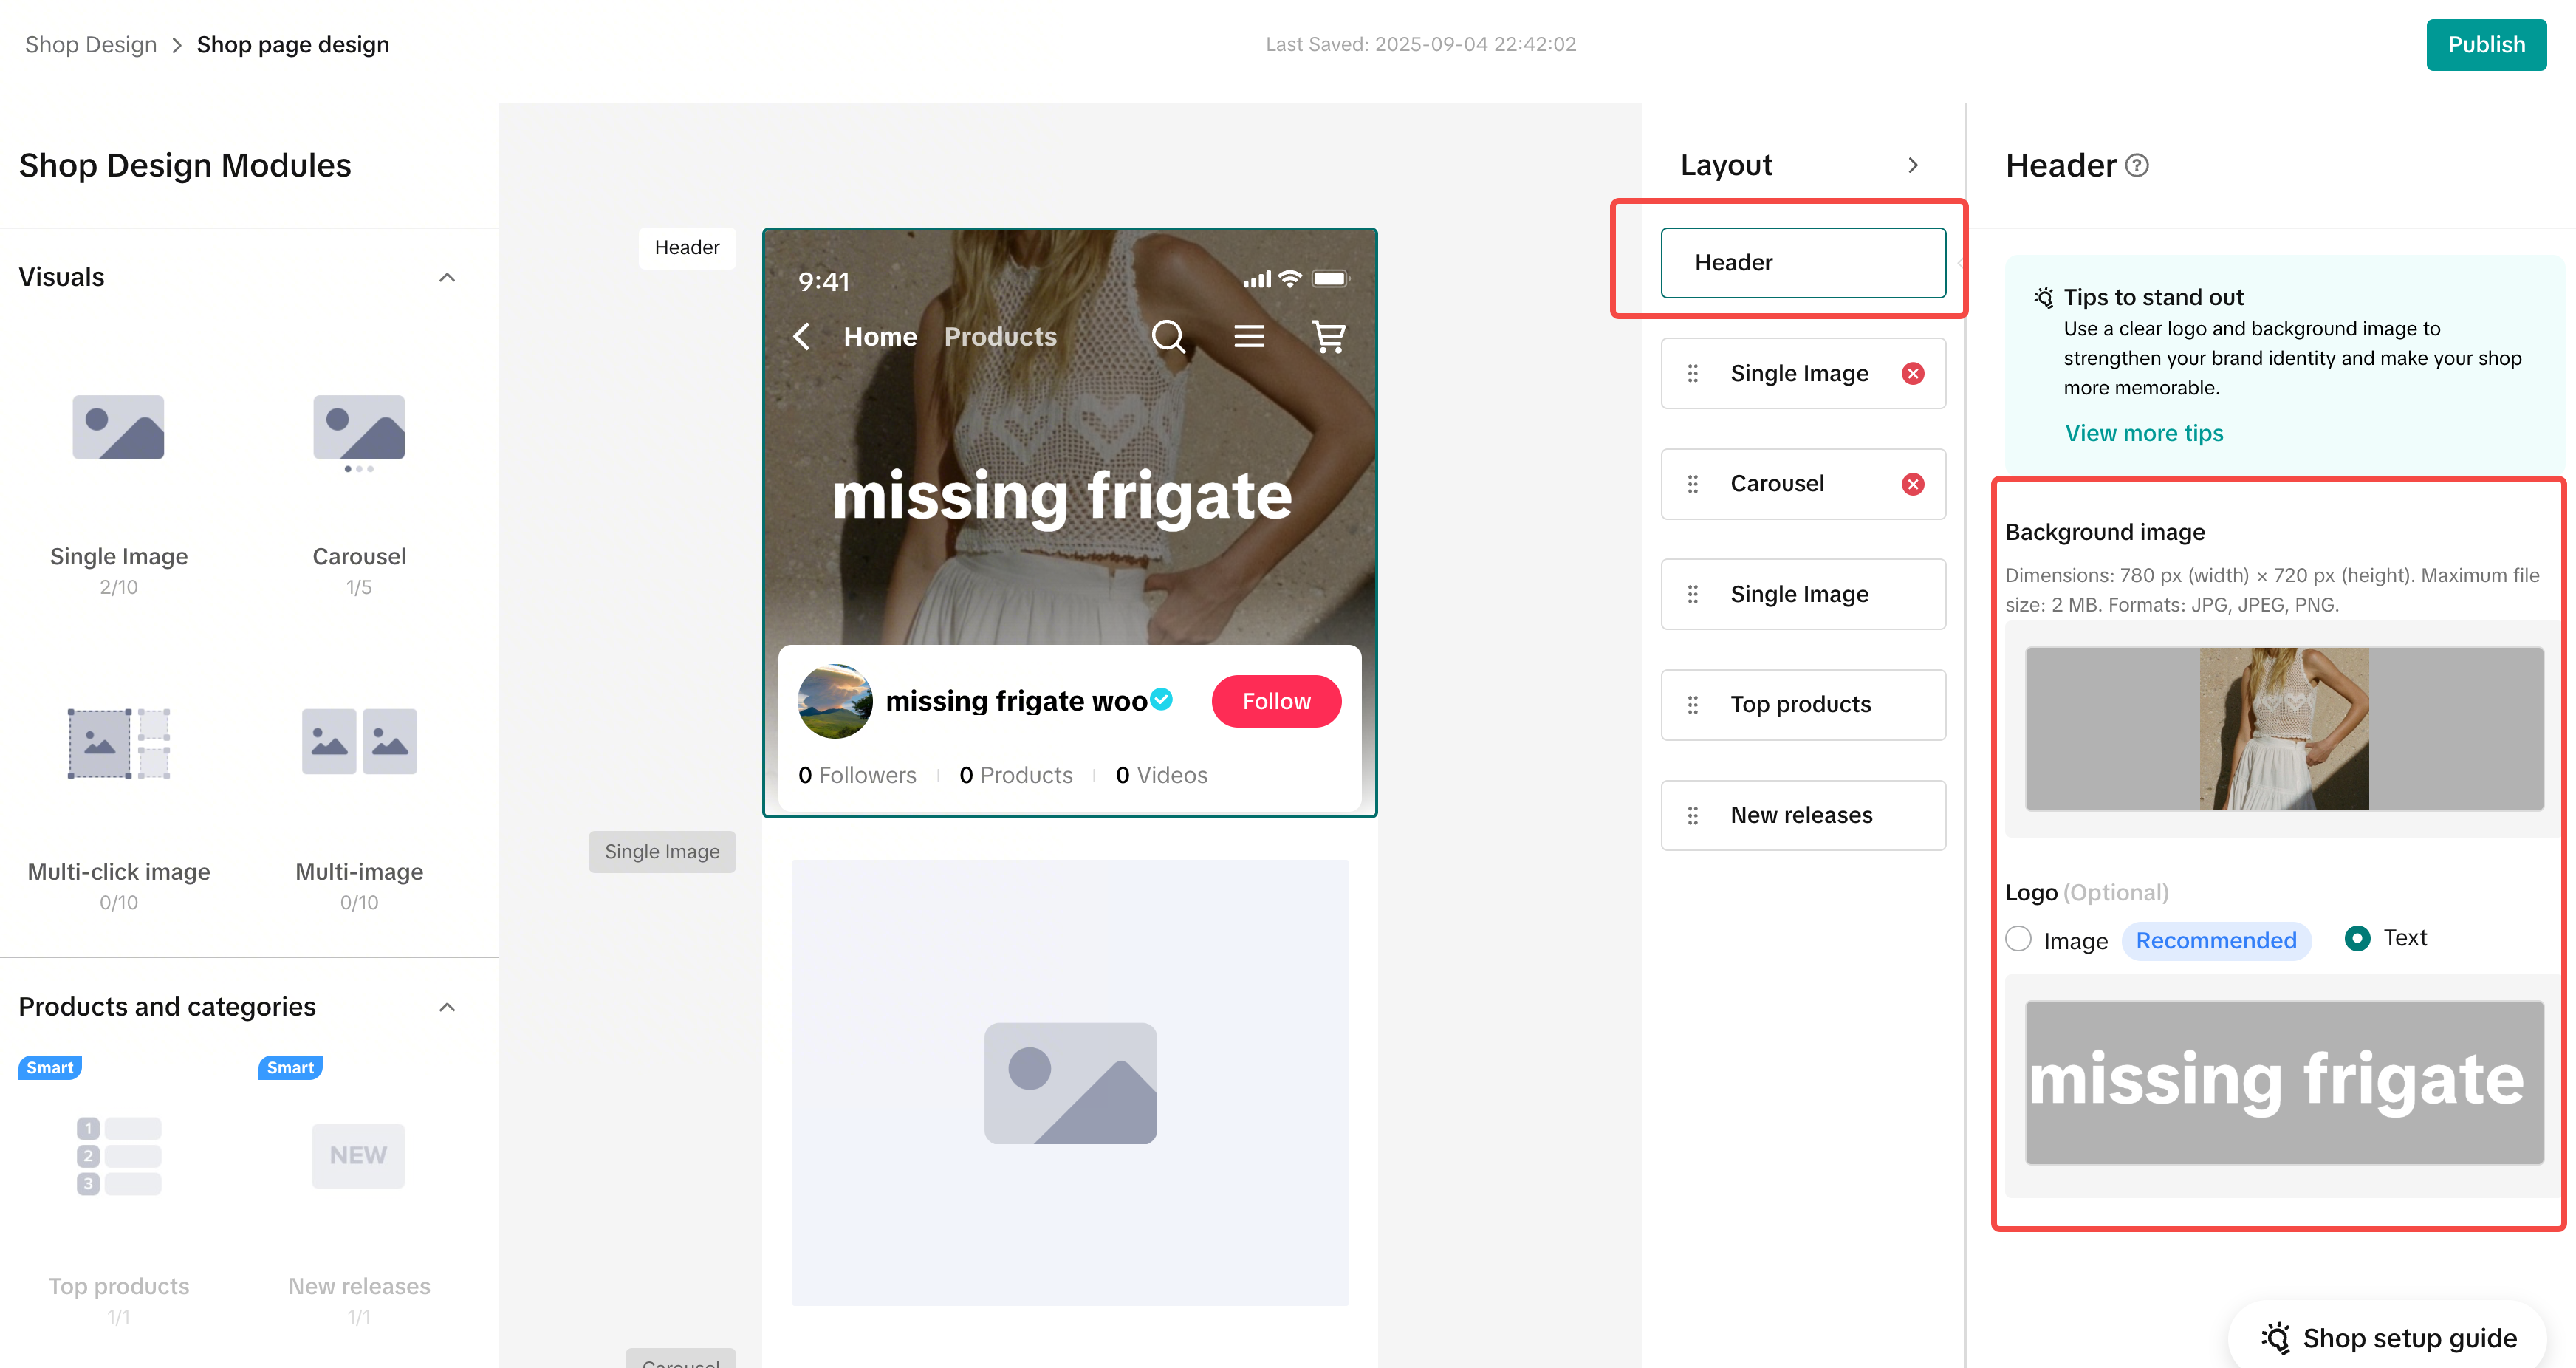
Task: Go back to Shop Design breadcrumb
Action: (x=90, y=45)
